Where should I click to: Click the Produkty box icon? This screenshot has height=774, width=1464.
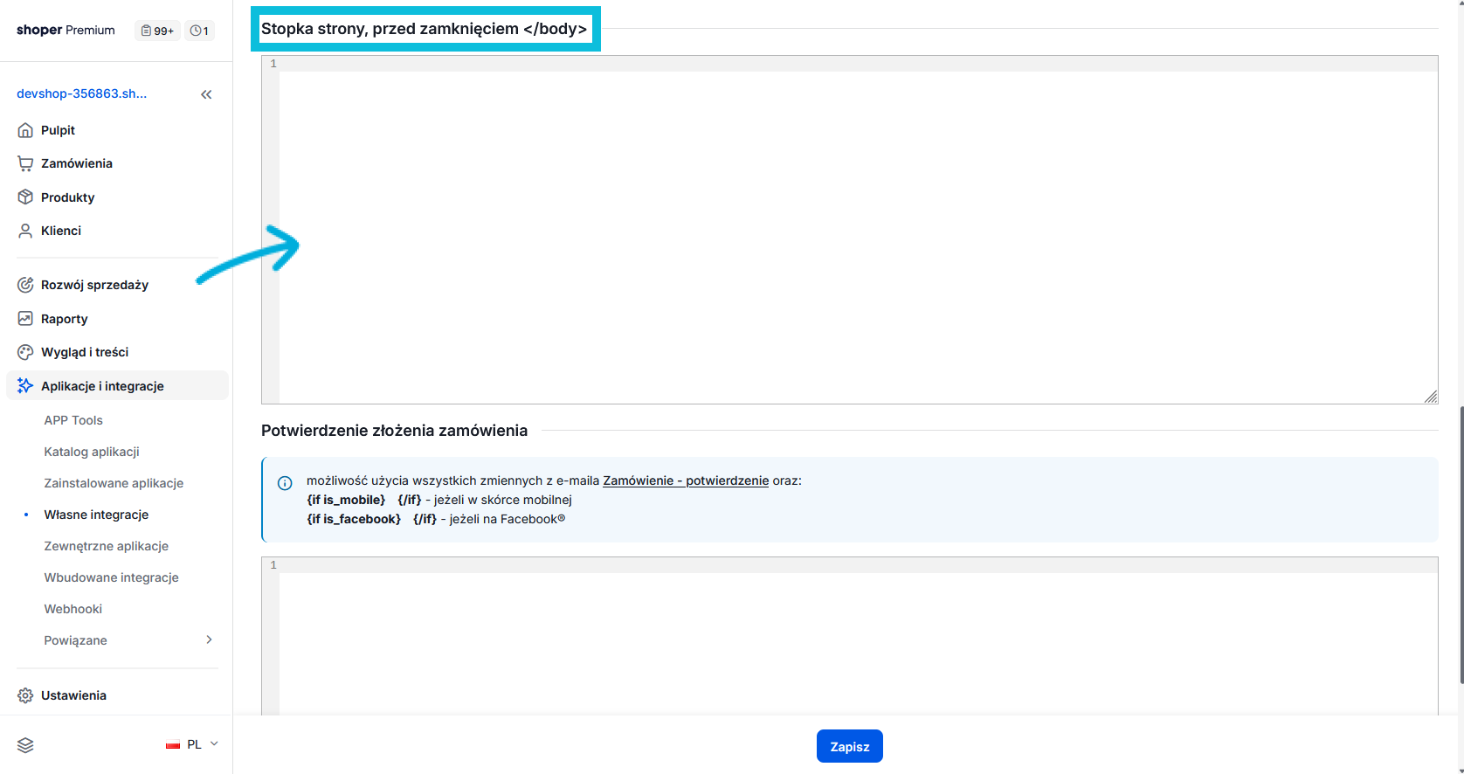click(x=25, y=197)
